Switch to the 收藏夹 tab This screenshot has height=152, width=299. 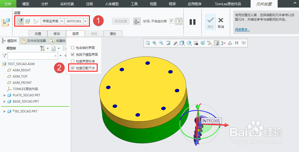[x=58, y=41]
